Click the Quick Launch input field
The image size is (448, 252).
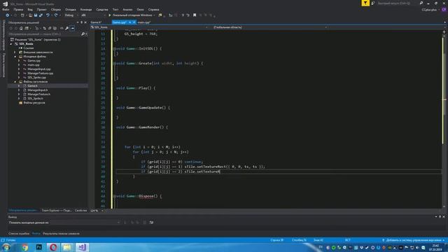(x=398, y=3)
